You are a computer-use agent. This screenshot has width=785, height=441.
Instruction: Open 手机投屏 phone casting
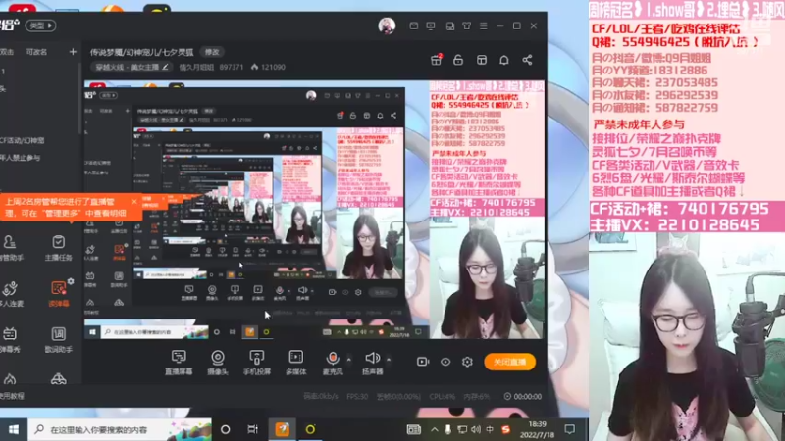(257, 362)
